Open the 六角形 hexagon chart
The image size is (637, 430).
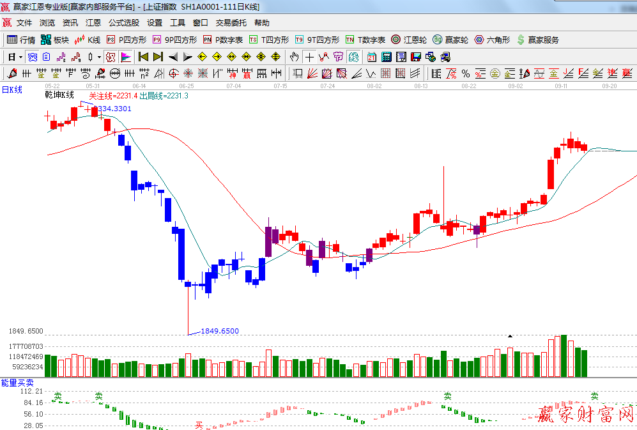point(492,40)
